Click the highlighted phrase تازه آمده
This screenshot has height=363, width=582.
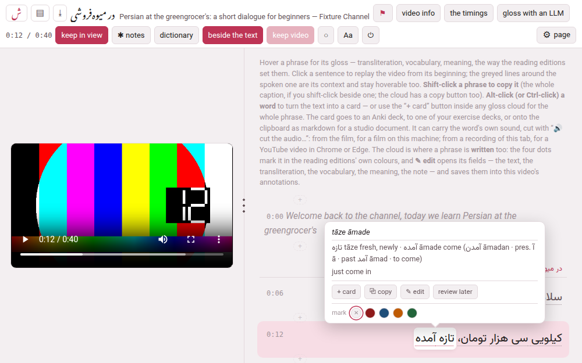(435, 338)
